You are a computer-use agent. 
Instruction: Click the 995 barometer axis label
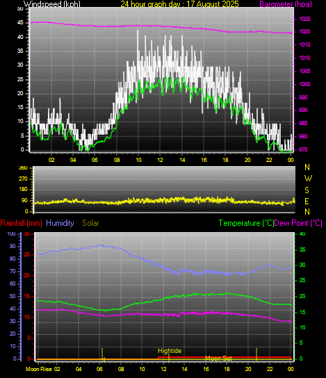pyautogui.click(x=303, y=97)
